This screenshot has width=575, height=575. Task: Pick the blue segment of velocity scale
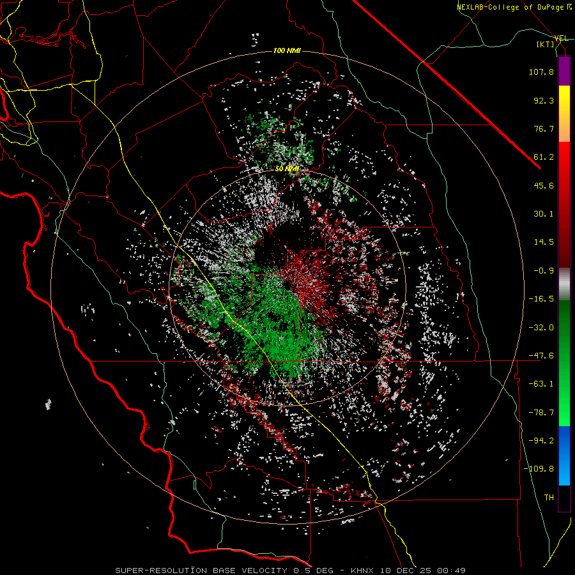pos(564,456)
